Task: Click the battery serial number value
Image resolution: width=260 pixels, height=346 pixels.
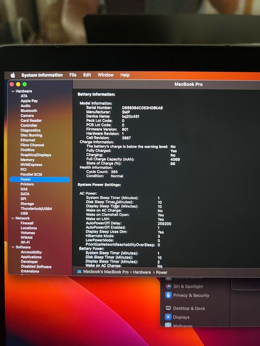Action: point(142,108)
